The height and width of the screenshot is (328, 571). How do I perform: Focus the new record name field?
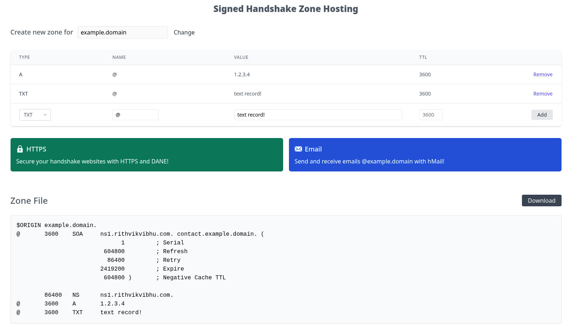point(135,115)
